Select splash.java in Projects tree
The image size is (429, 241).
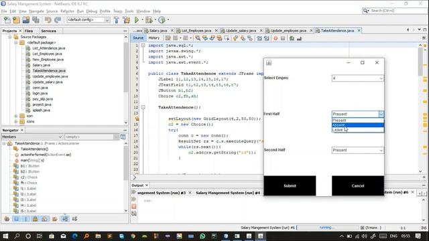click(41, 110)
